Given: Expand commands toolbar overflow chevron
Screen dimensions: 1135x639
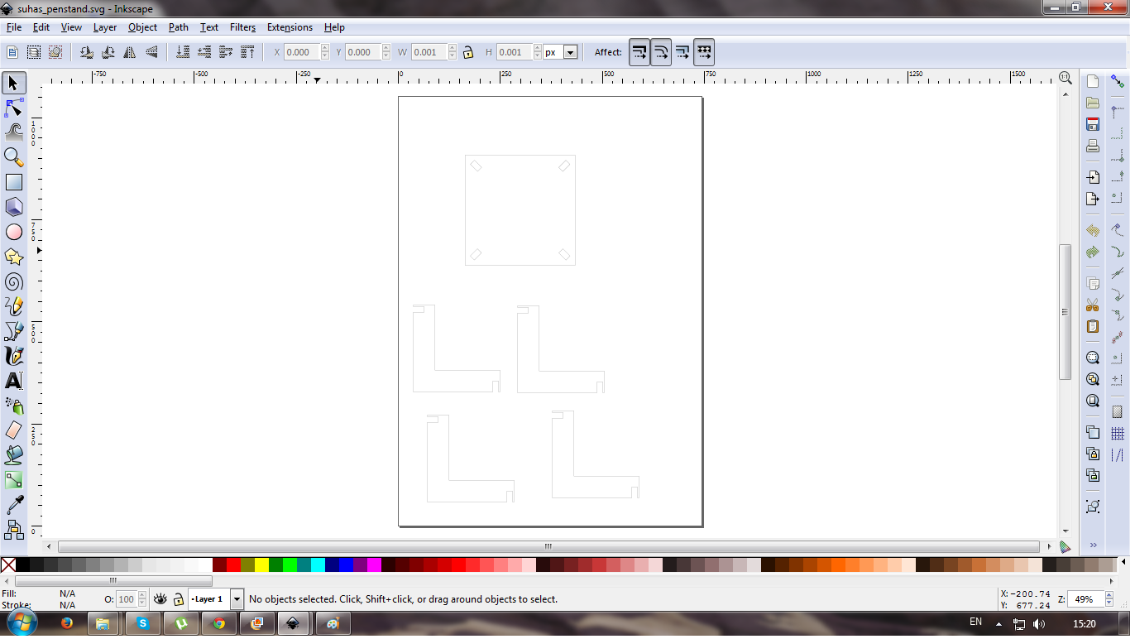Looking at the screenshot, I should pyautogui.click(x=1093, y=545).
